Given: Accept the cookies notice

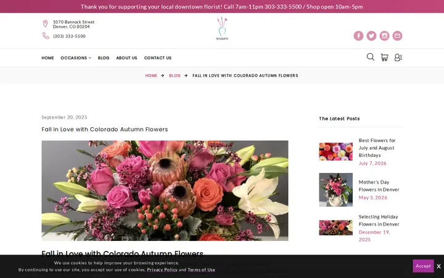Looking at the screenshot, I should coord(423,266).
